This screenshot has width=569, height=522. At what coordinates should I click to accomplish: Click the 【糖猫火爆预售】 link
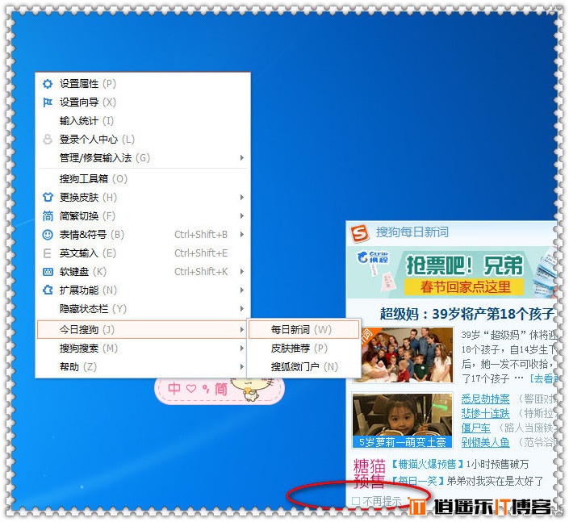[429, 464]
